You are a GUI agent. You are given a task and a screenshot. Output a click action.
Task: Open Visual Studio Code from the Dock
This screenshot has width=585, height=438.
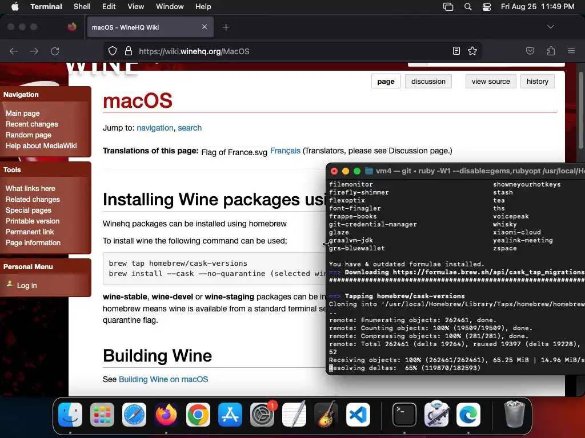pos(358,415)
